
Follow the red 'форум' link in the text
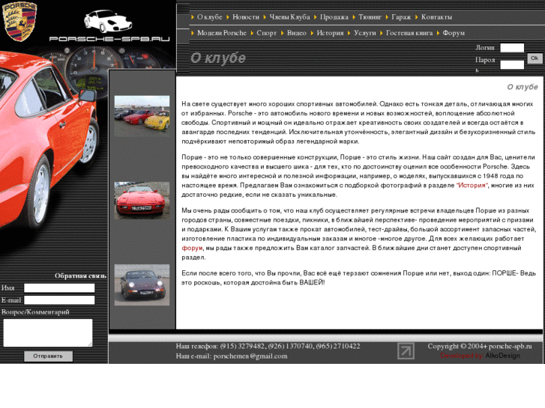(x=192, y=248)
